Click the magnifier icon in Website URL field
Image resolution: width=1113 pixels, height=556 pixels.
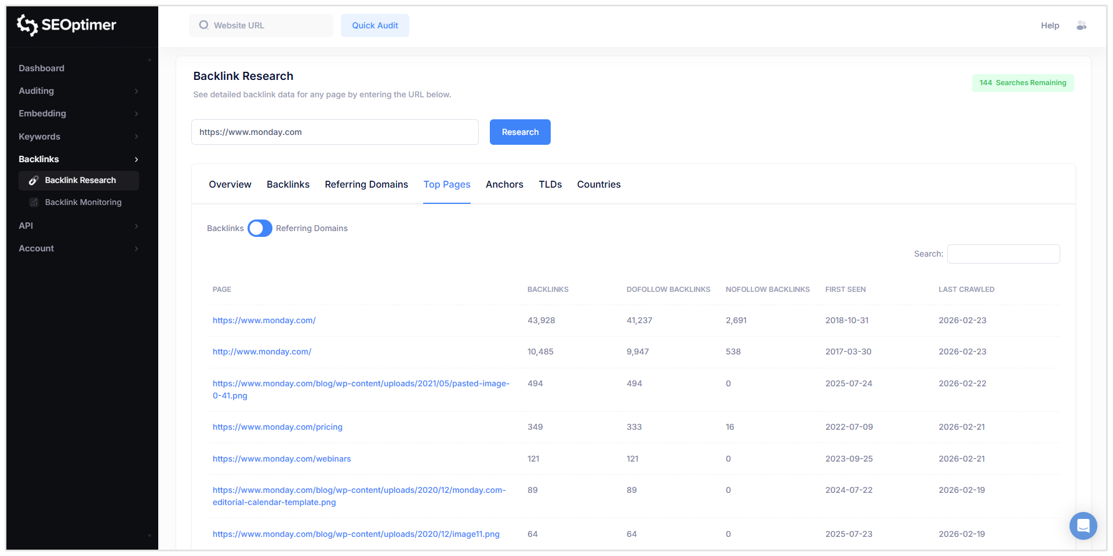coord(203,25)
